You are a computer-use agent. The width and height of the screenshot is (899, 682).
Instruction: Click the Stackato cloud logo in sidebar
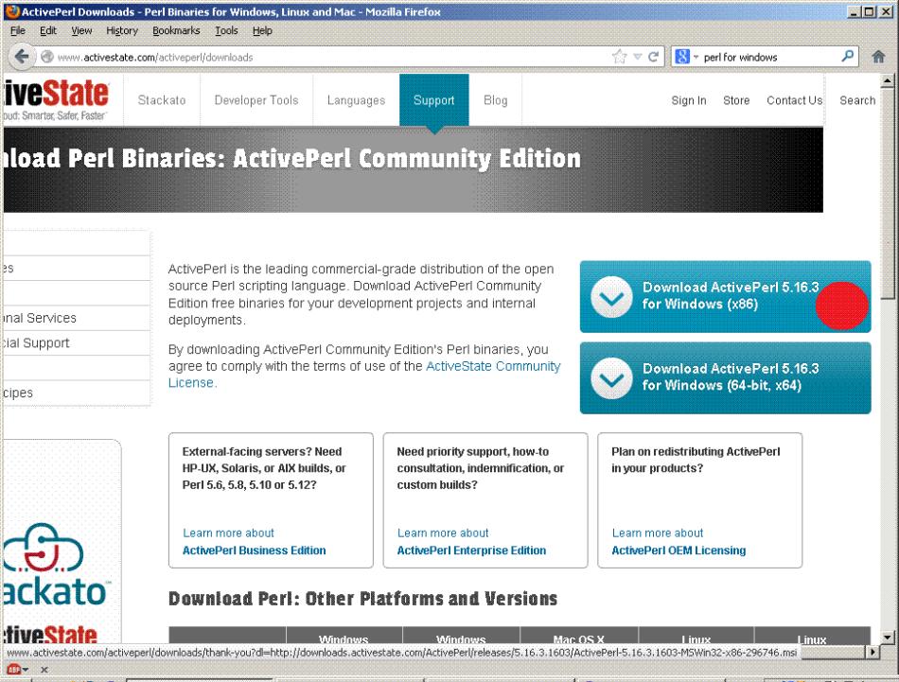[x=44, y=548]
